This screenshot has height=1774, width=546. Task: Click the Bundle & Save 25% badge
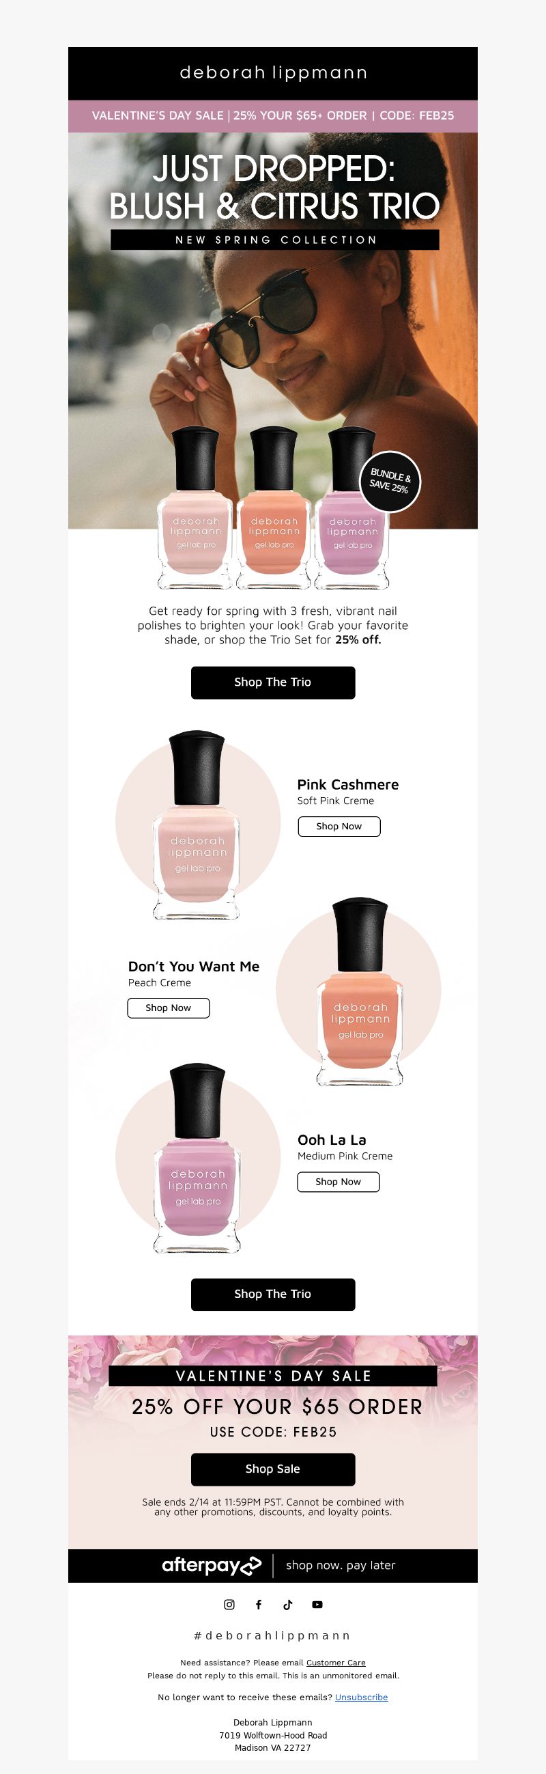(x=390, y=482)
